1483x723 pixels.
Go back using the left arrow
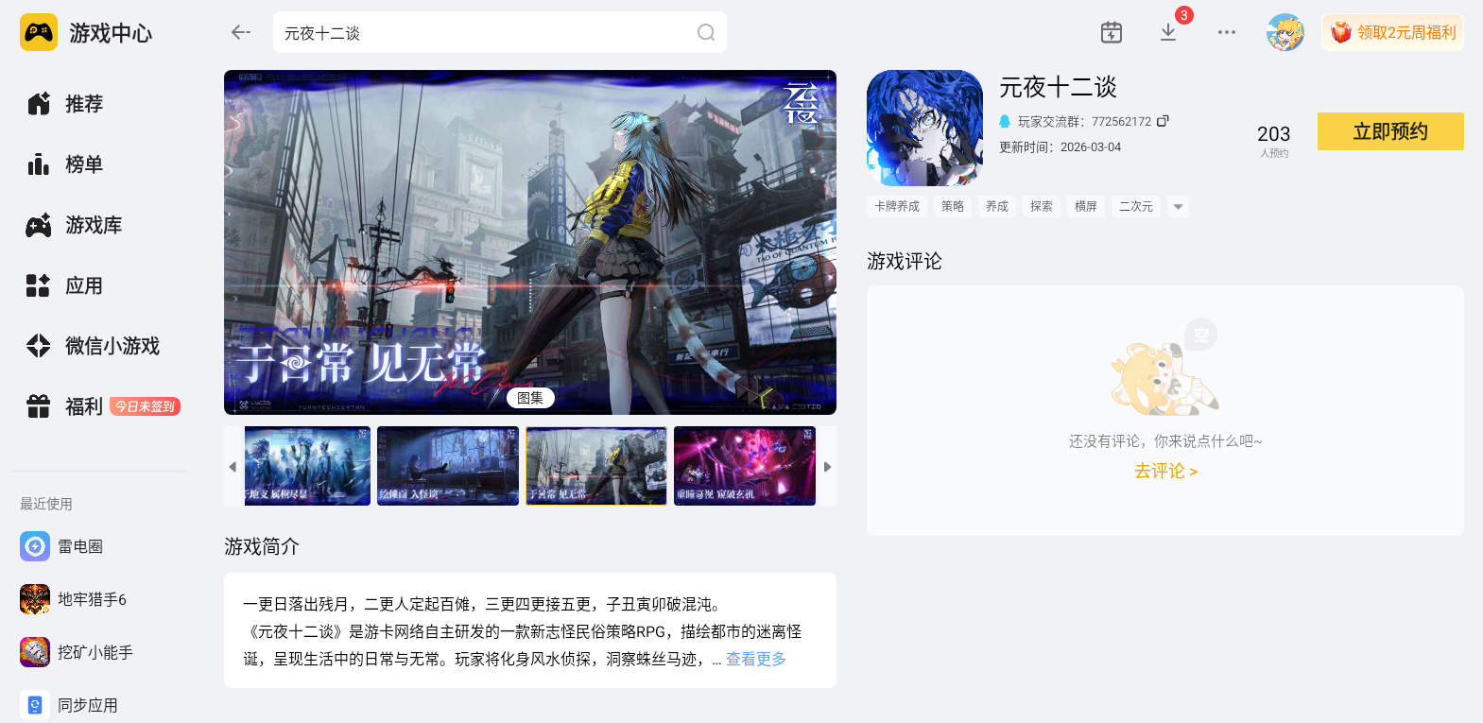click(241, 32)
